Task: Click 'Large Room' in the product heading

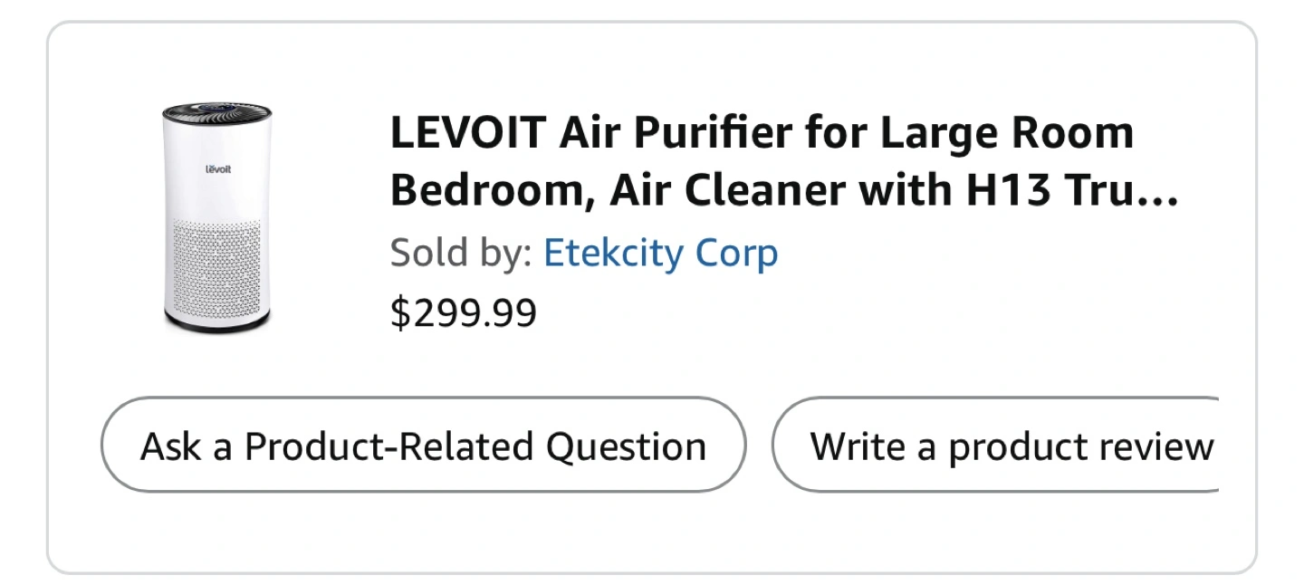Action: tap(1006, 135)
